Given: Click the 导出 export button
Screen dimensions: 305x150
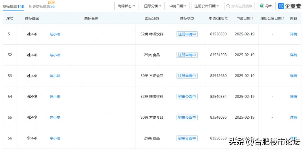Looking at the screenshot, I should 266,6.
